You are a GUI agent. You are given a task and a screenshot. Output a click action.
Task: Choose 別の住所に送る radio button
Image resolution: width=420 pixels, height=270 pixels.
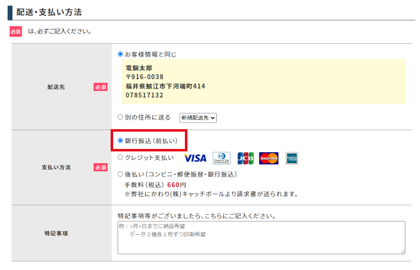(x=120, y=117)
